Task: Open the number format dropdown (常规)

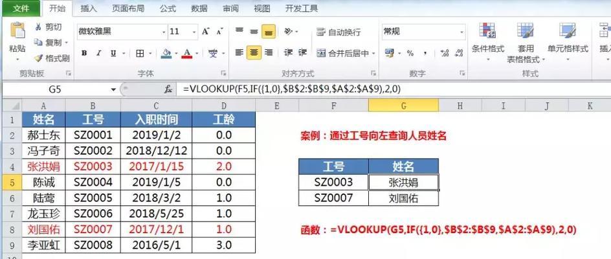Action: pyautogui.click(x=462, y=32)
